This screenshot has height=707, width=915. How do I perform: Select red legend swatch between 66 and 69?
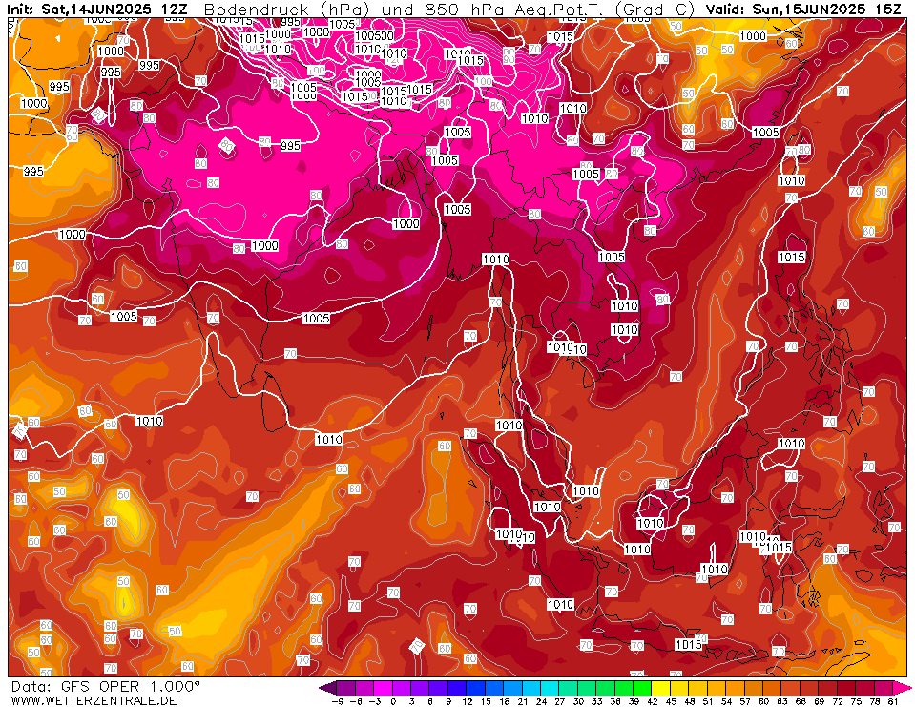[809, 688]
